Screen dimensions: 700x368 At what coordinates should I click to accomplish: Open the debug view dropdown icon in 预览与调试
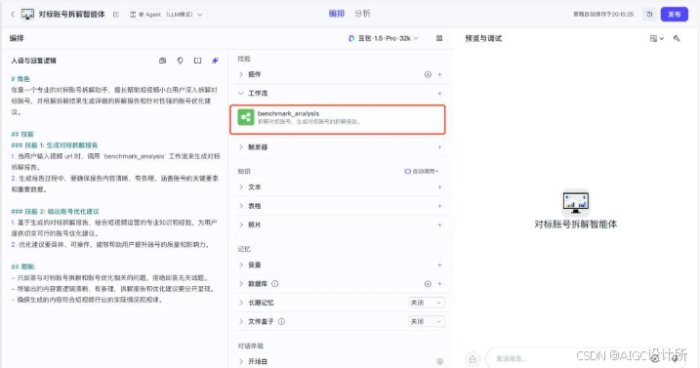click(x=656, y=39)
